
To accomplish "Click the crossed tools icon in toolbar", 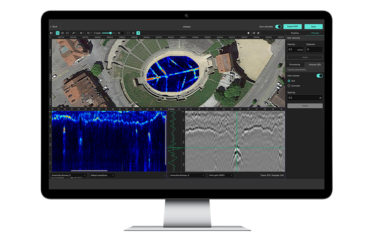I will [258, 33].
